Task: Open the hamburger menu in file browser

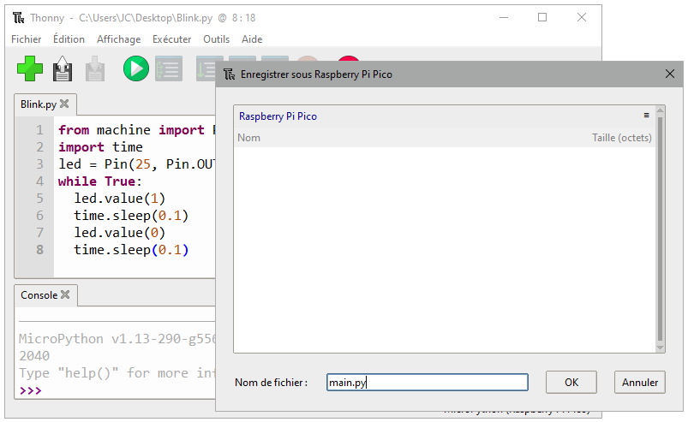Action: click(x=646, y=116)
